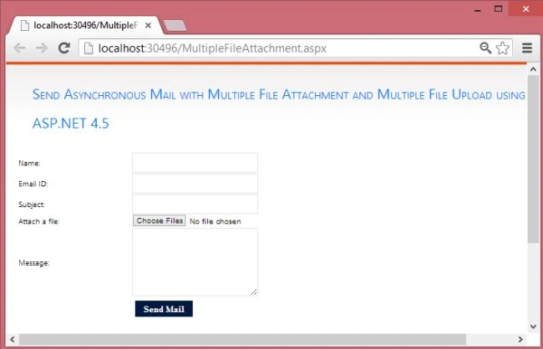This screenshot has width=543, height=349.
Task: Click the Choose Files button
Action: 160,221
